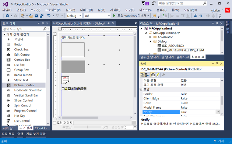Open the 서식(O) menu
The height and width of the screenshot is (144, 232).
(x=115, y=10)
